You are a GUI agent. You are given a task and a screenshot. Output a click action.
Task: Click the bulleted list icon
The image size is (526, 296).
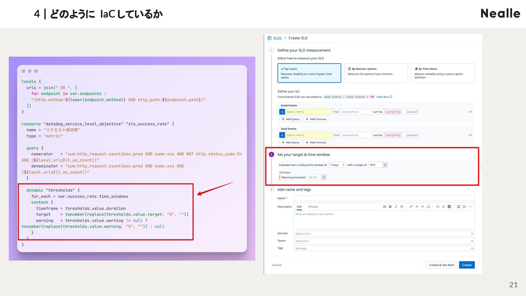[438, 207]
